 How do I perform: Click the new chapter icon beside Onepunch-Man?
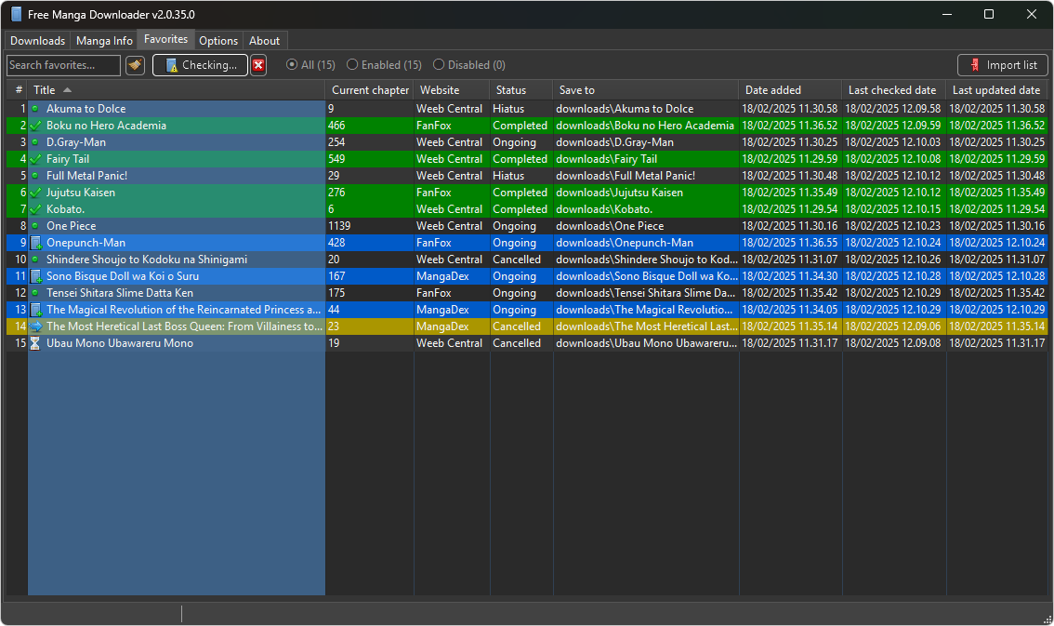[x=36, y=243]
